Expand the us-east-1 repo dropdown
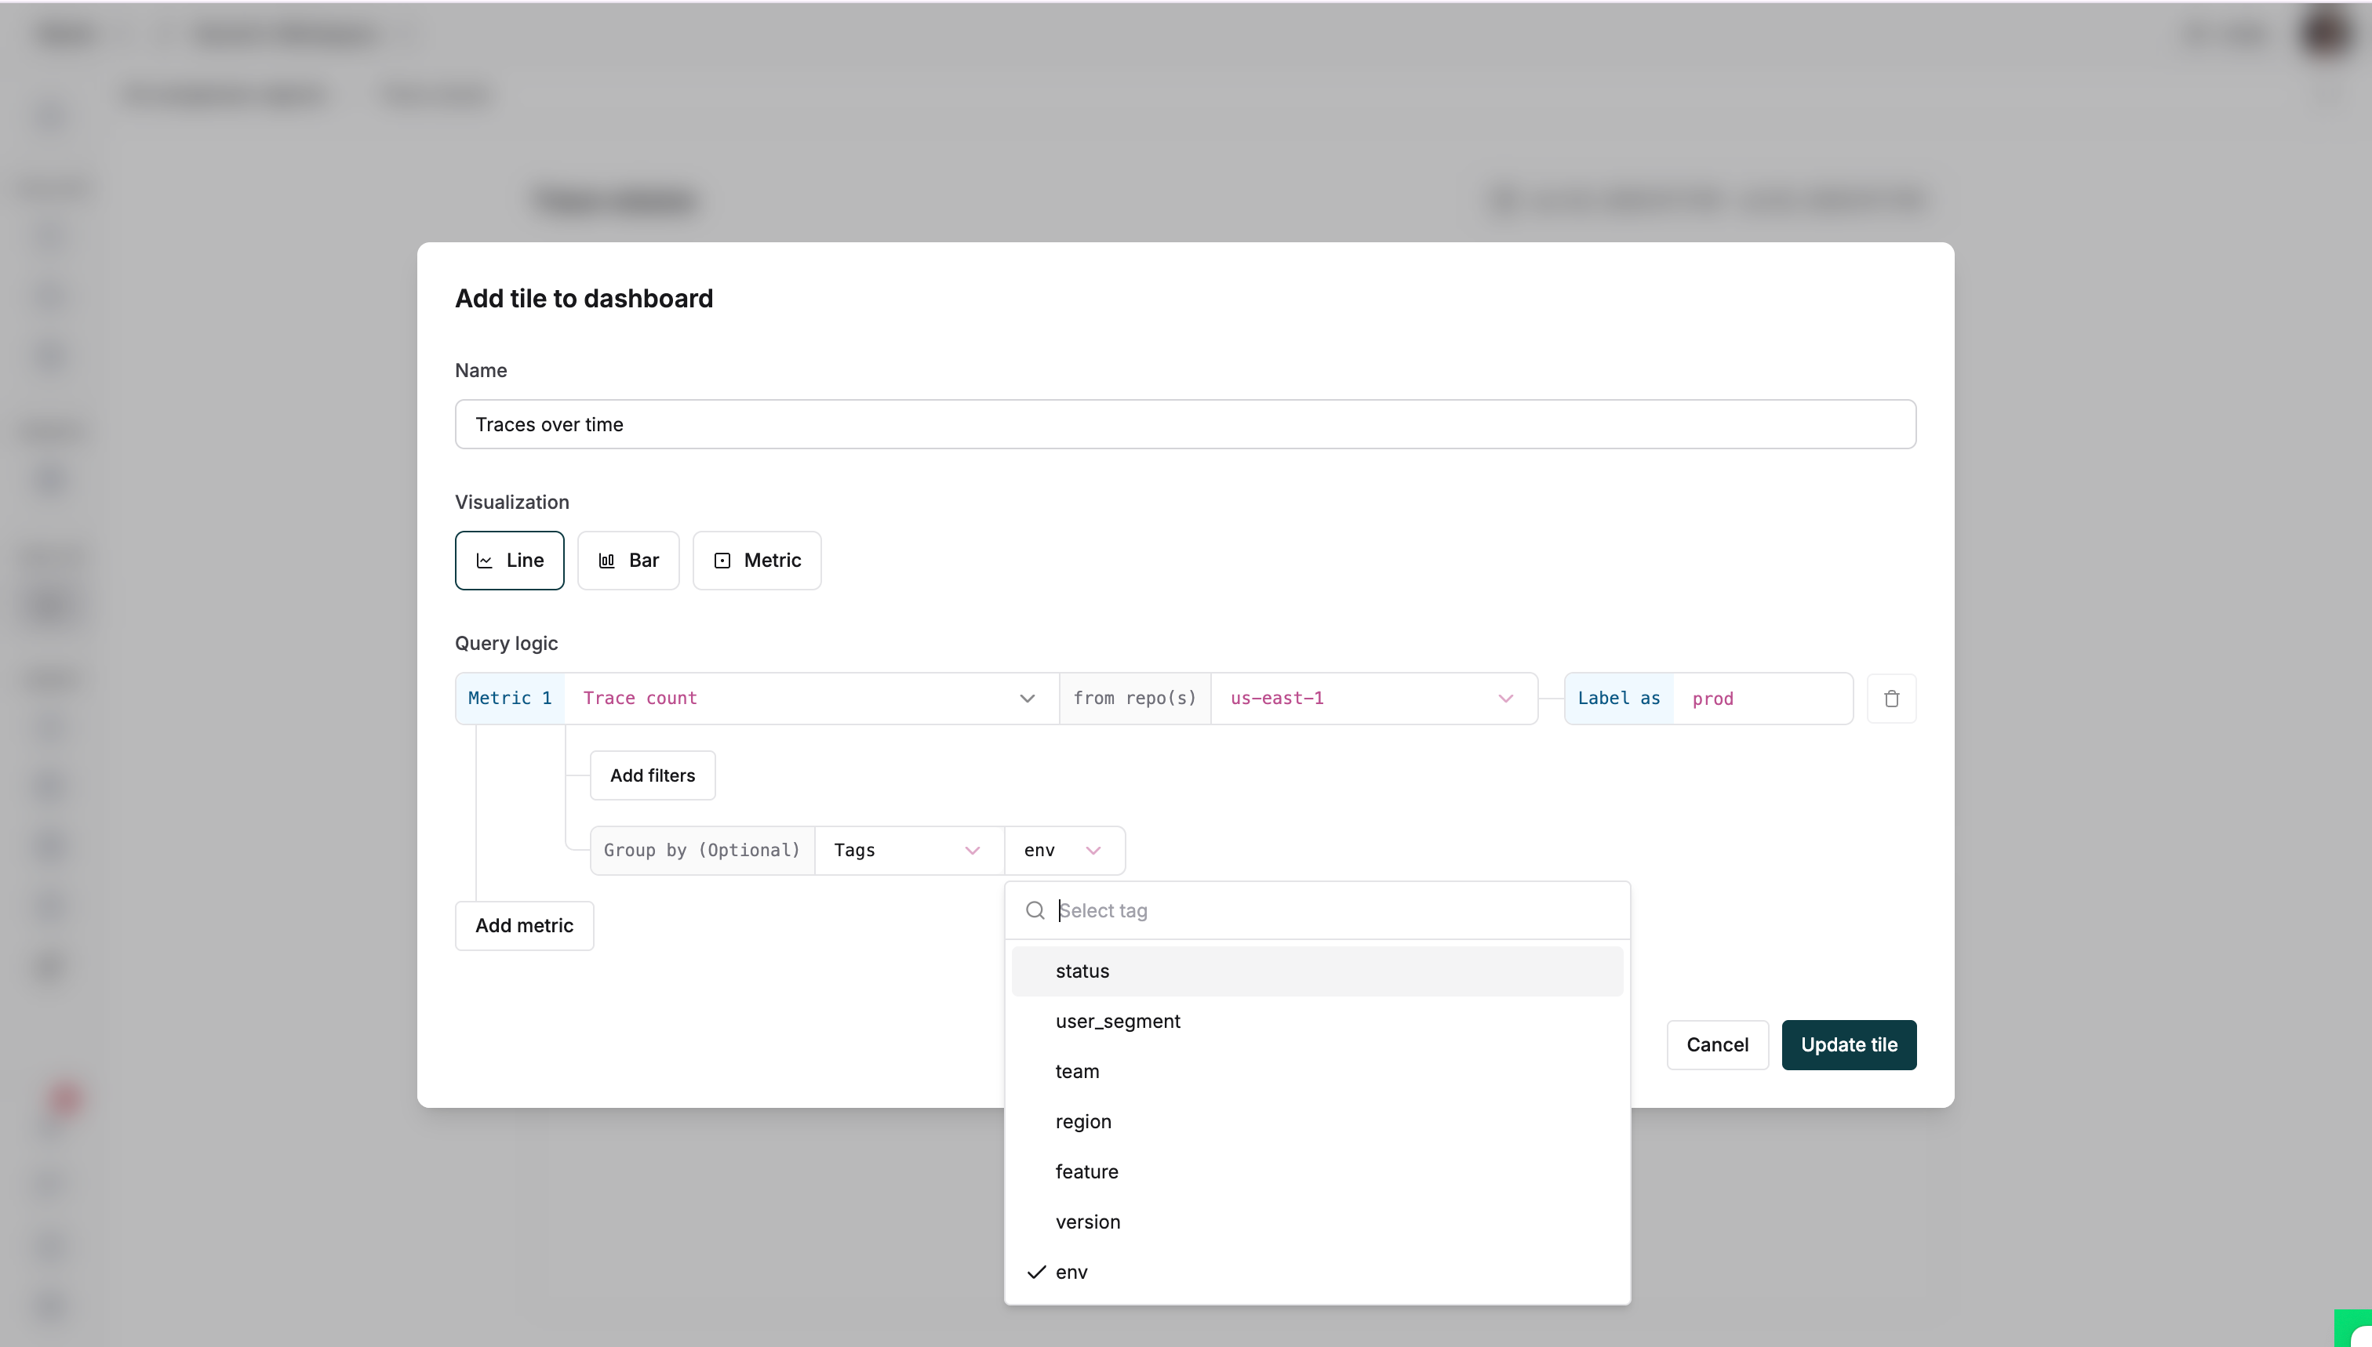2372x1347 pixels. coord(1506,698)
